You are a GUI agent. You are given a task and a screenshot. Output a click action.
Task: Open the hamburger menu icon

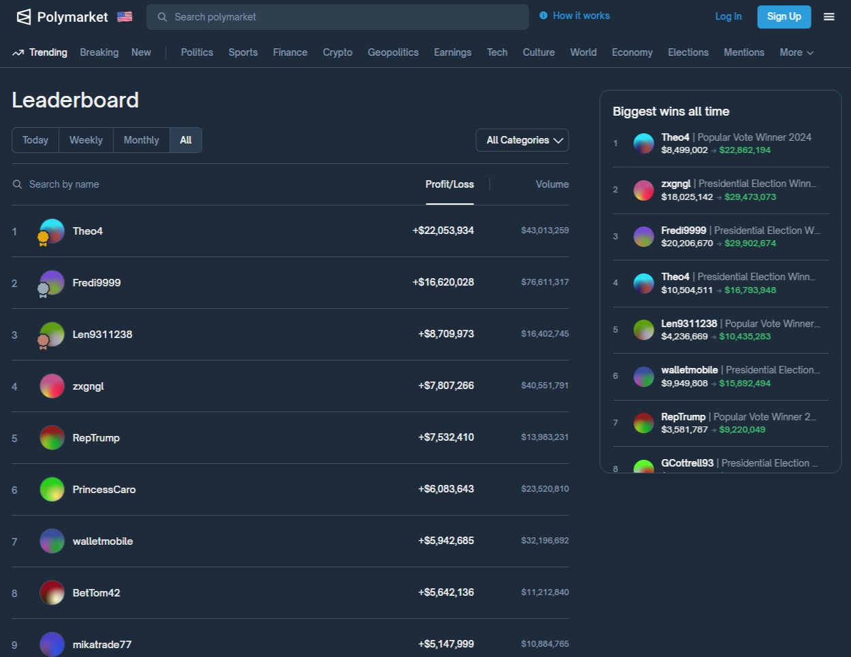[829, 17]
